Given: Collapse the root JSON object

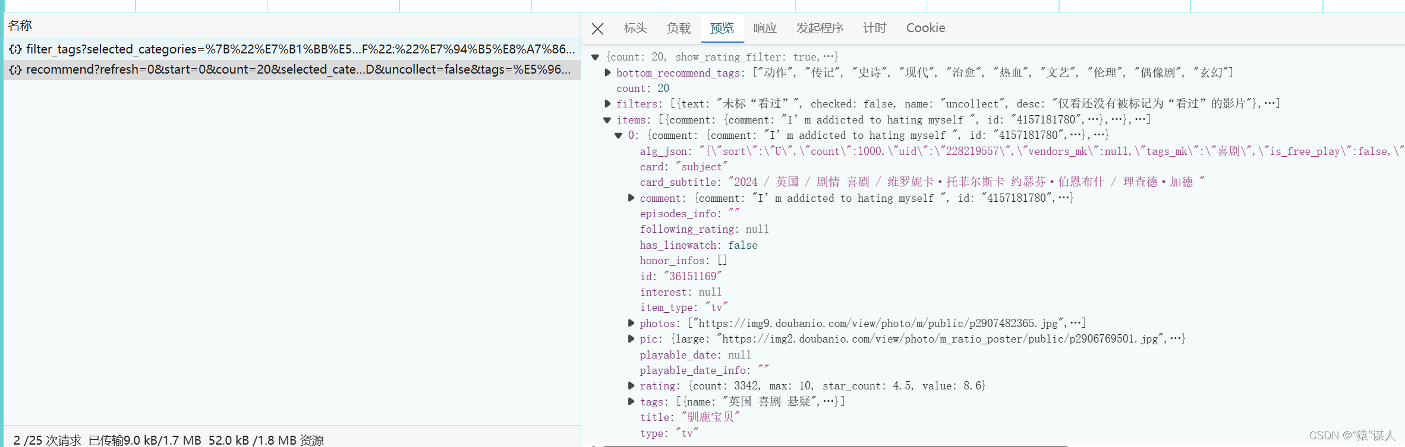Looking at the screenshot, I should tap(595, 57).
